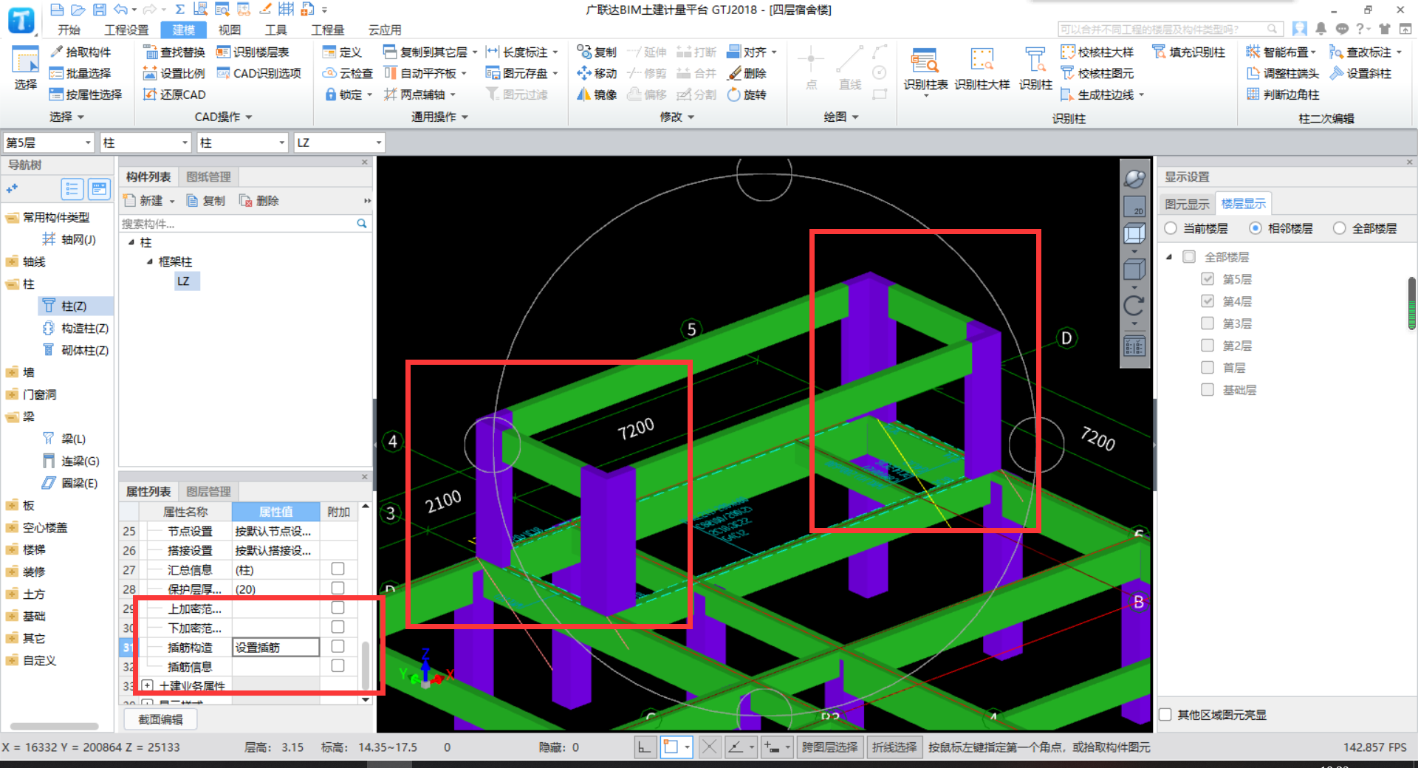1418x768 pixels.
Task: Click the 识别柱大样 tool
Action: (982, 69)
